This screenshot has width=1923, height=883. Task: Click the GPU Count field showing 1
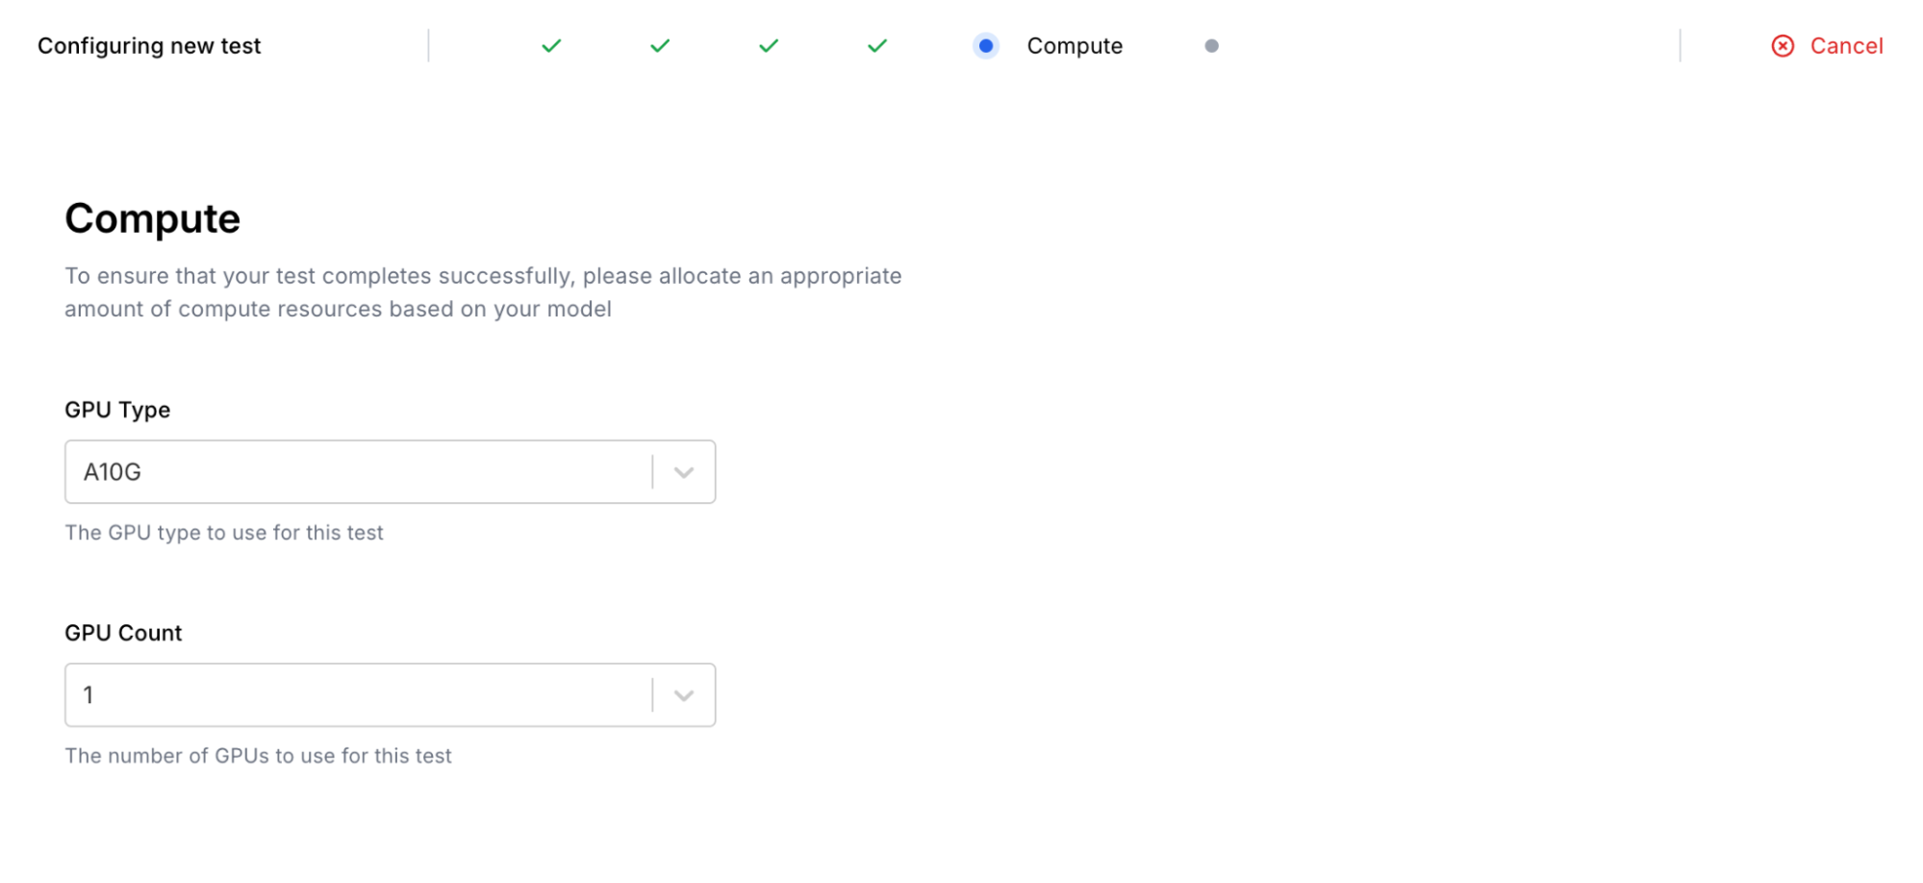(391, 695)
